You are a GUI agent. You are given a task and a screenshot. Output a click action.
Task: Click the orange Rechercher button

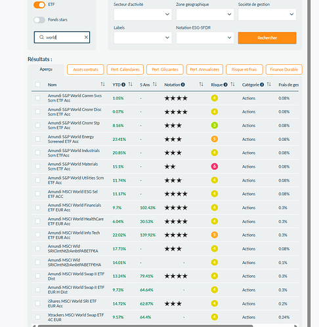tap(267, 38)
